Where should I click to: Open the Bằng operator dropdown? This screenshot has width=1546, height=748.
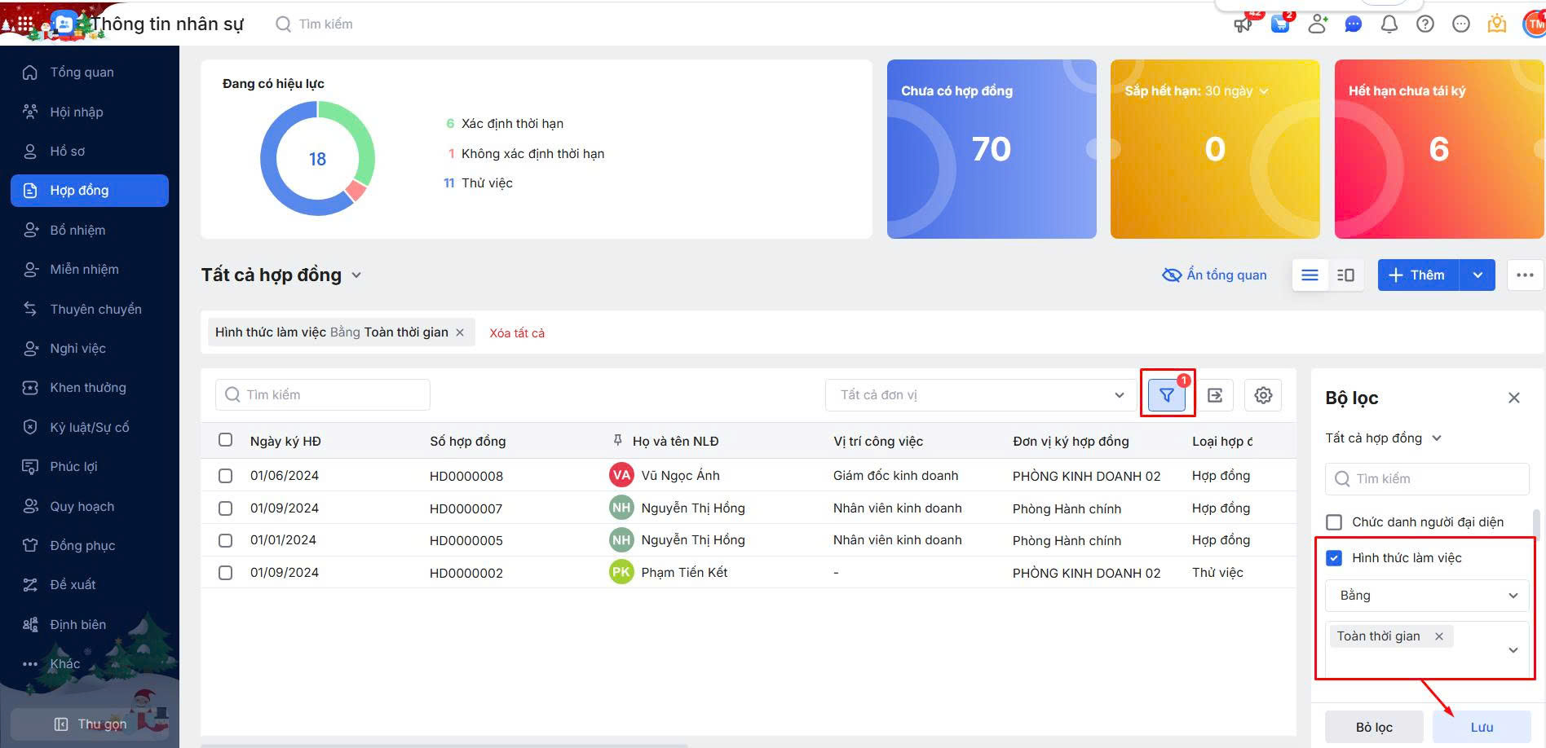tap(1427, 596)
